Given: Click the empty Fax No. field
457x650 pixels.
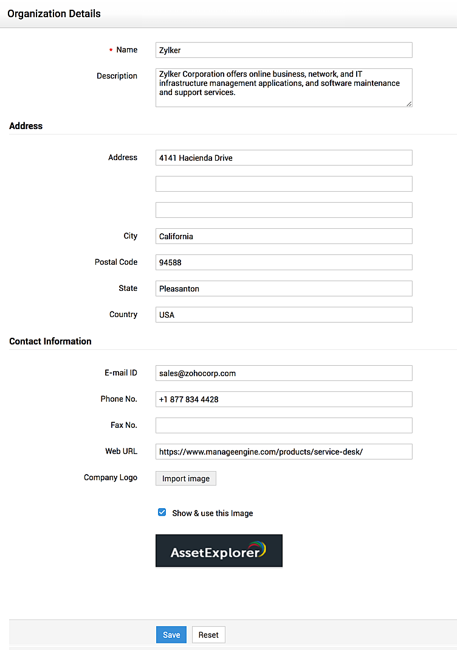Looking at the screenshot, I should 284,425.
